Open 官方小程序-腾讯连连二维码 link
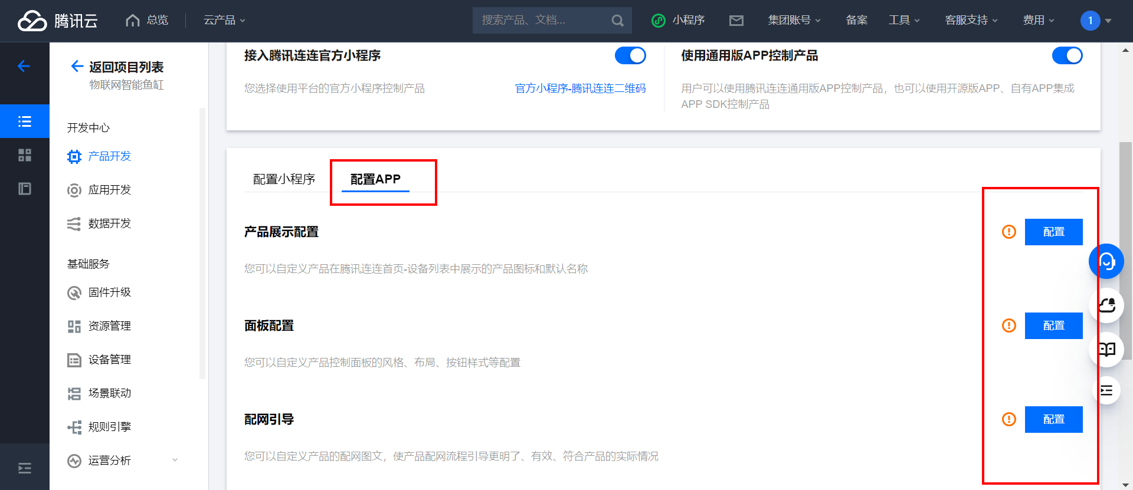The image size is (1133, 490). click(580, 88)
